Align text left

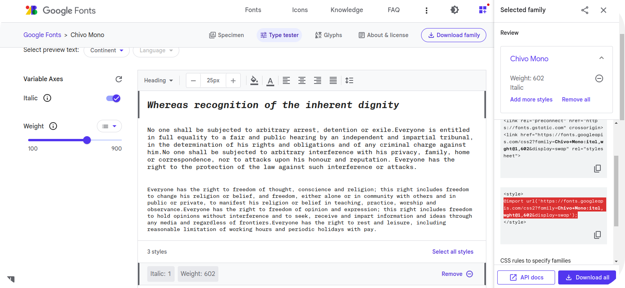coord(286,80)
